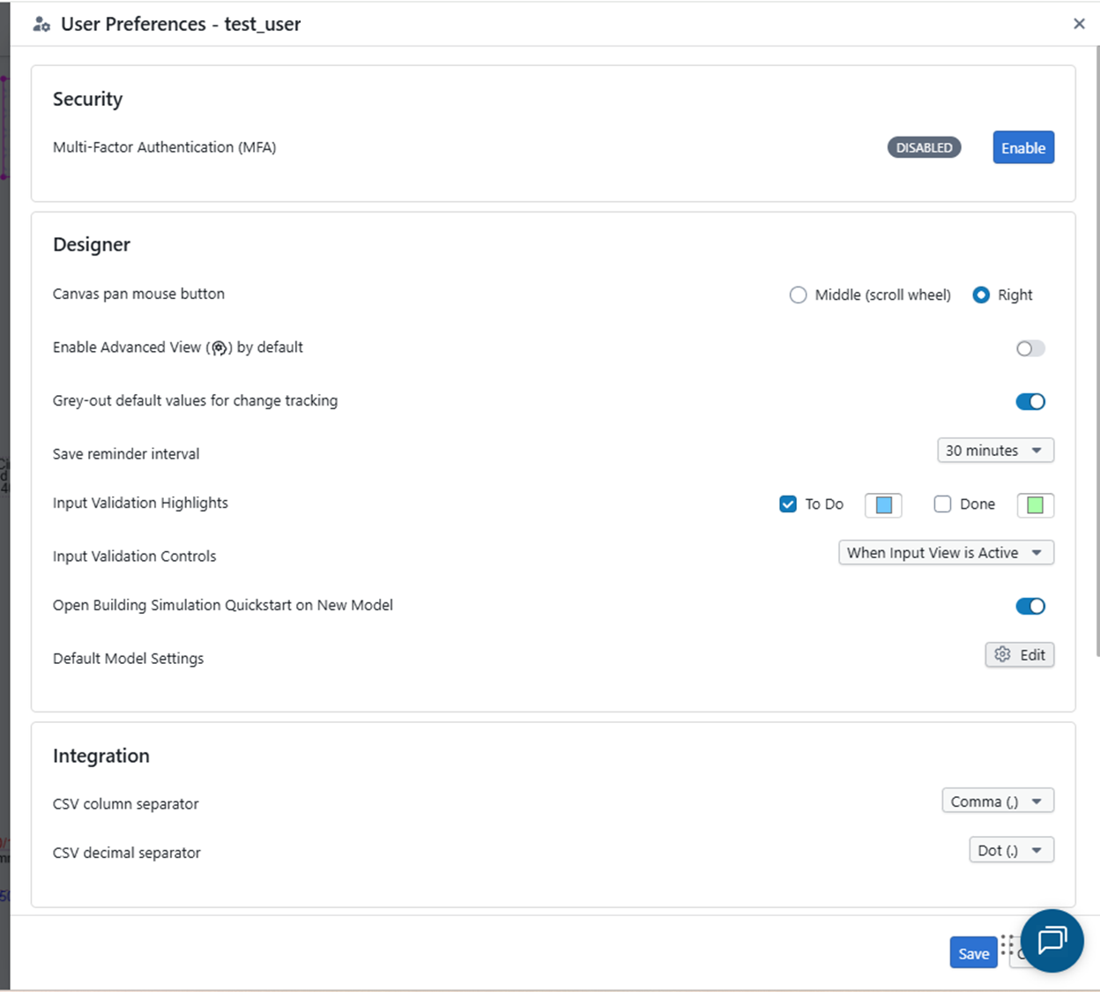Screen dimensions: 1100x992
Task: Click the CSV column separator label
Action: (x=125, y=804)
